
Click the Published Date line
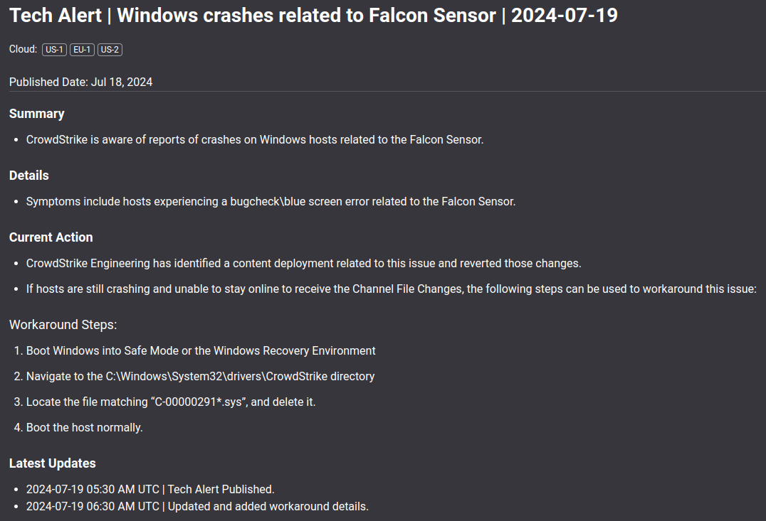(80, 82)
